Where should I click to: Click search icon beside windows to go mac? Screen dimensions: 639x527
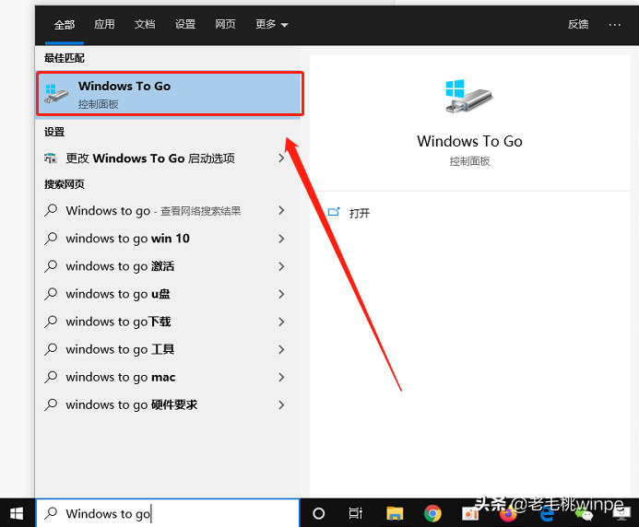click(51, 377)
